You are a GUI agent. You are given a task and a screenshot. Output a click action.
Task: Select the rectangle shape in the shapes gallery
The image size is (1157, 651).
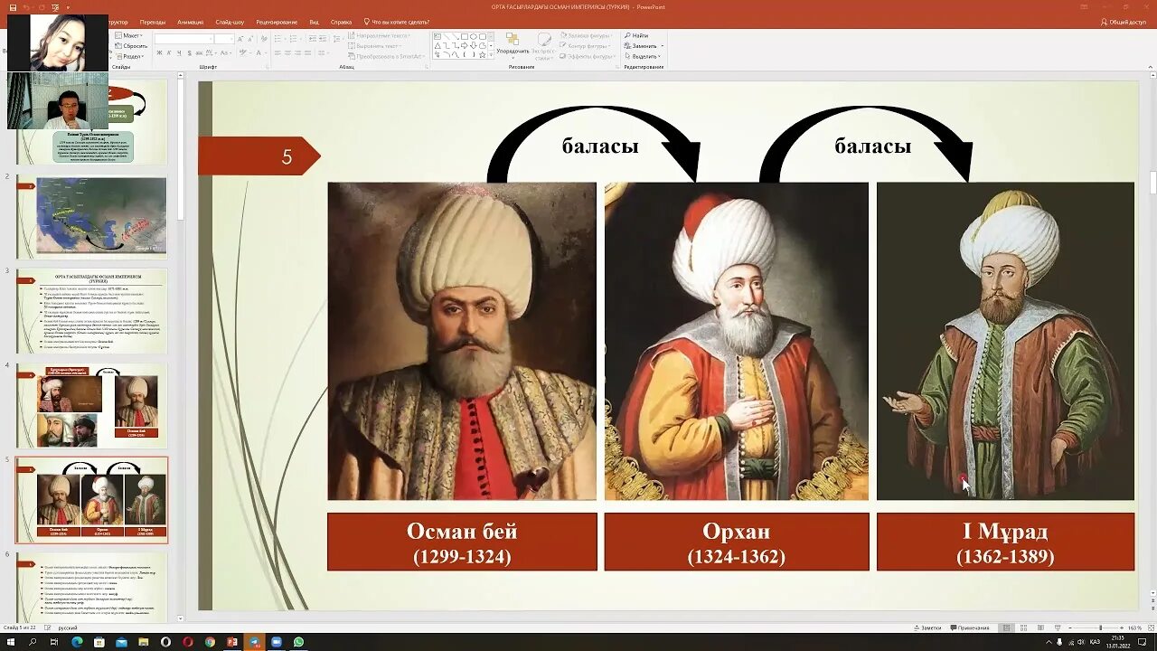tap(464, 36)
